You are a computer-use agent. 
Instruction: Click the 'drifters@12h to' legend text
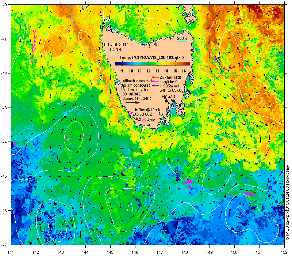147,110
